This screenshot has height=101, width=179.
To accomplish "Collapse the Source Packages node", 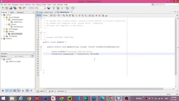I will [4, 17].
